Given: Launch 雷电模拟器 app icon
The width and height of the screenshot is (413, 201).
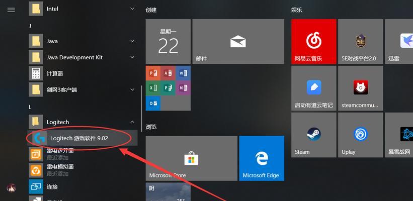Looking at the screenshot, I should tap(36, 170).
